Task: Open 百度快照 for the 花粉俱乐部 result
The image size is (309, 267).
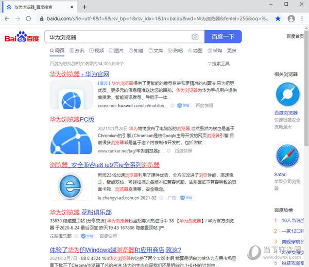Action: (108, 236)
